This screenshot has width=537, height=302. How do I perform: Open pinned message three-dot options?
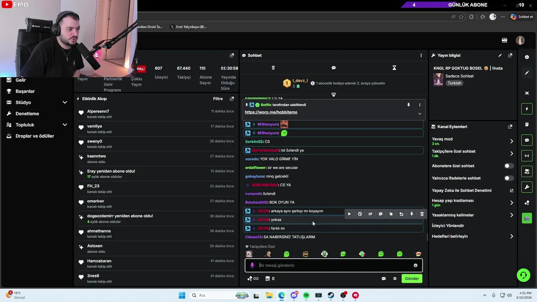[x=420, y=105]
